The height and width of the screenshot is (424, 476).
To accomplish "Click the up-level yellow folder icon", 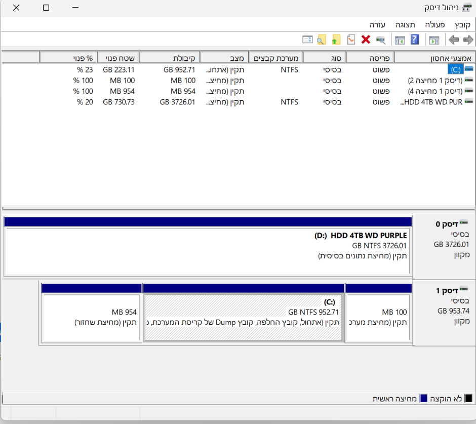I will point(336,40).
